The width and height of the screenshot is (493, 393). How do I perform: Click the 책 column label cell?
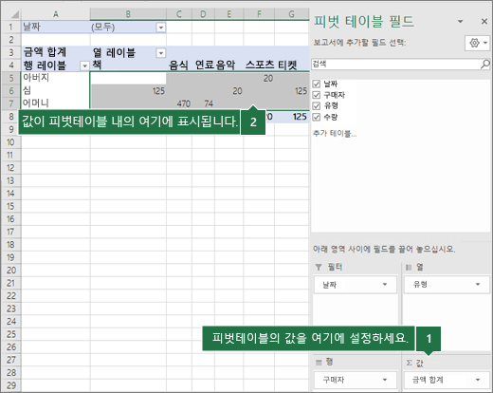(128, 65)
